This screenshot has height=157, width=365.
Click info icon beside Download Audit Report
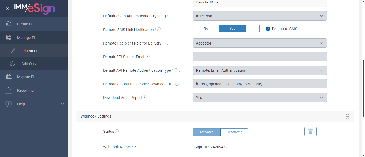click(145, 97)
